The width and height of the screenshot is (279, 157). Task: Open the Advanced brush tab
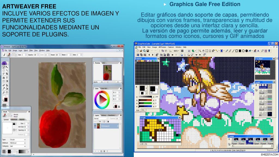point(14,119)
